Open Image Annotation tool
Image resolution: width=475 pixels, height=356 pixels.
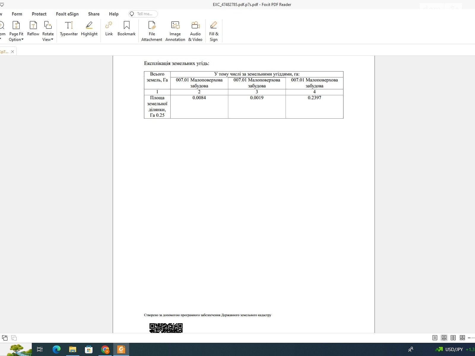click(175, 31)
